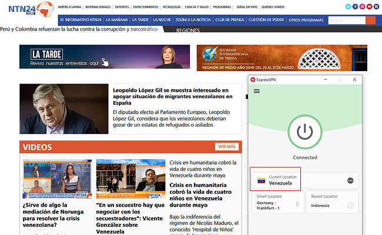Open Deportes section
The image size is (382, 235).
[122, 7]
